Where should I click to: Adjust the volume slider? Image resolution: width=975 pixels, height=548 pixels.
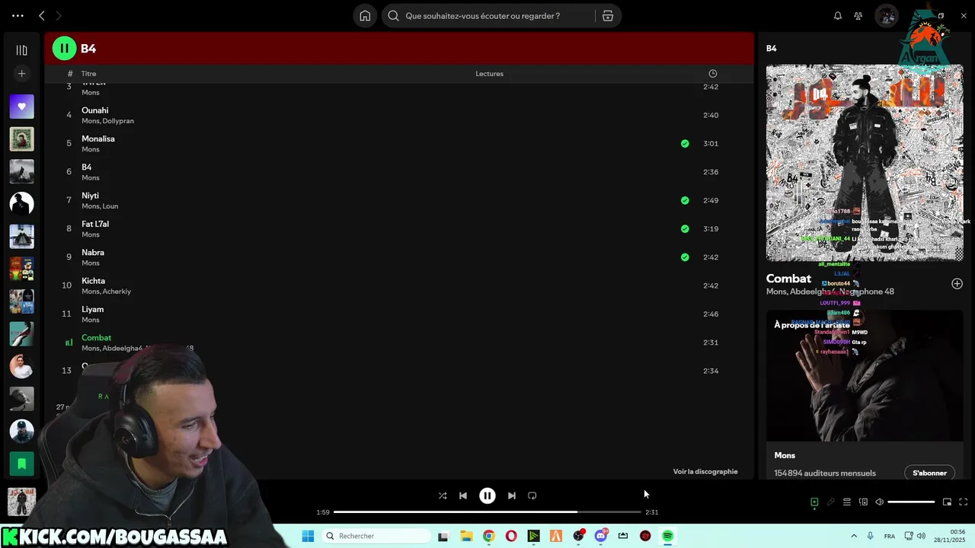tap(911, 502)
